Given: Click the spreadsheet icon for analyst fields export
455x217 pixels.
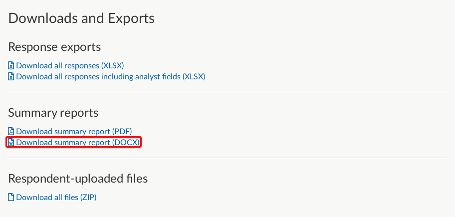Looking at the screenshot, I should coord(11,77).
